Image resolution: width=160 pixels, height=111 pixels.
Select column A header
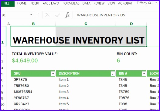tap(9, 24)
